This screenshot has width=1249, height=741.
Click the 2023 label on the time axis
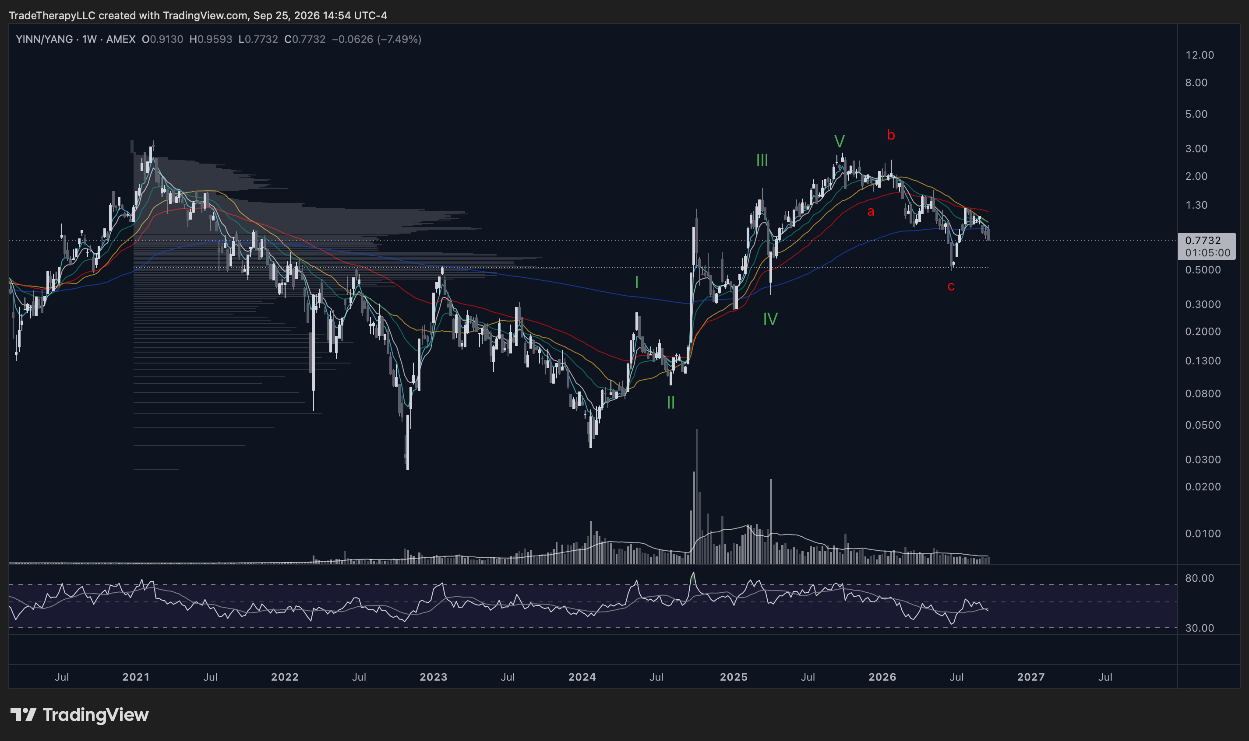point(433,677)
